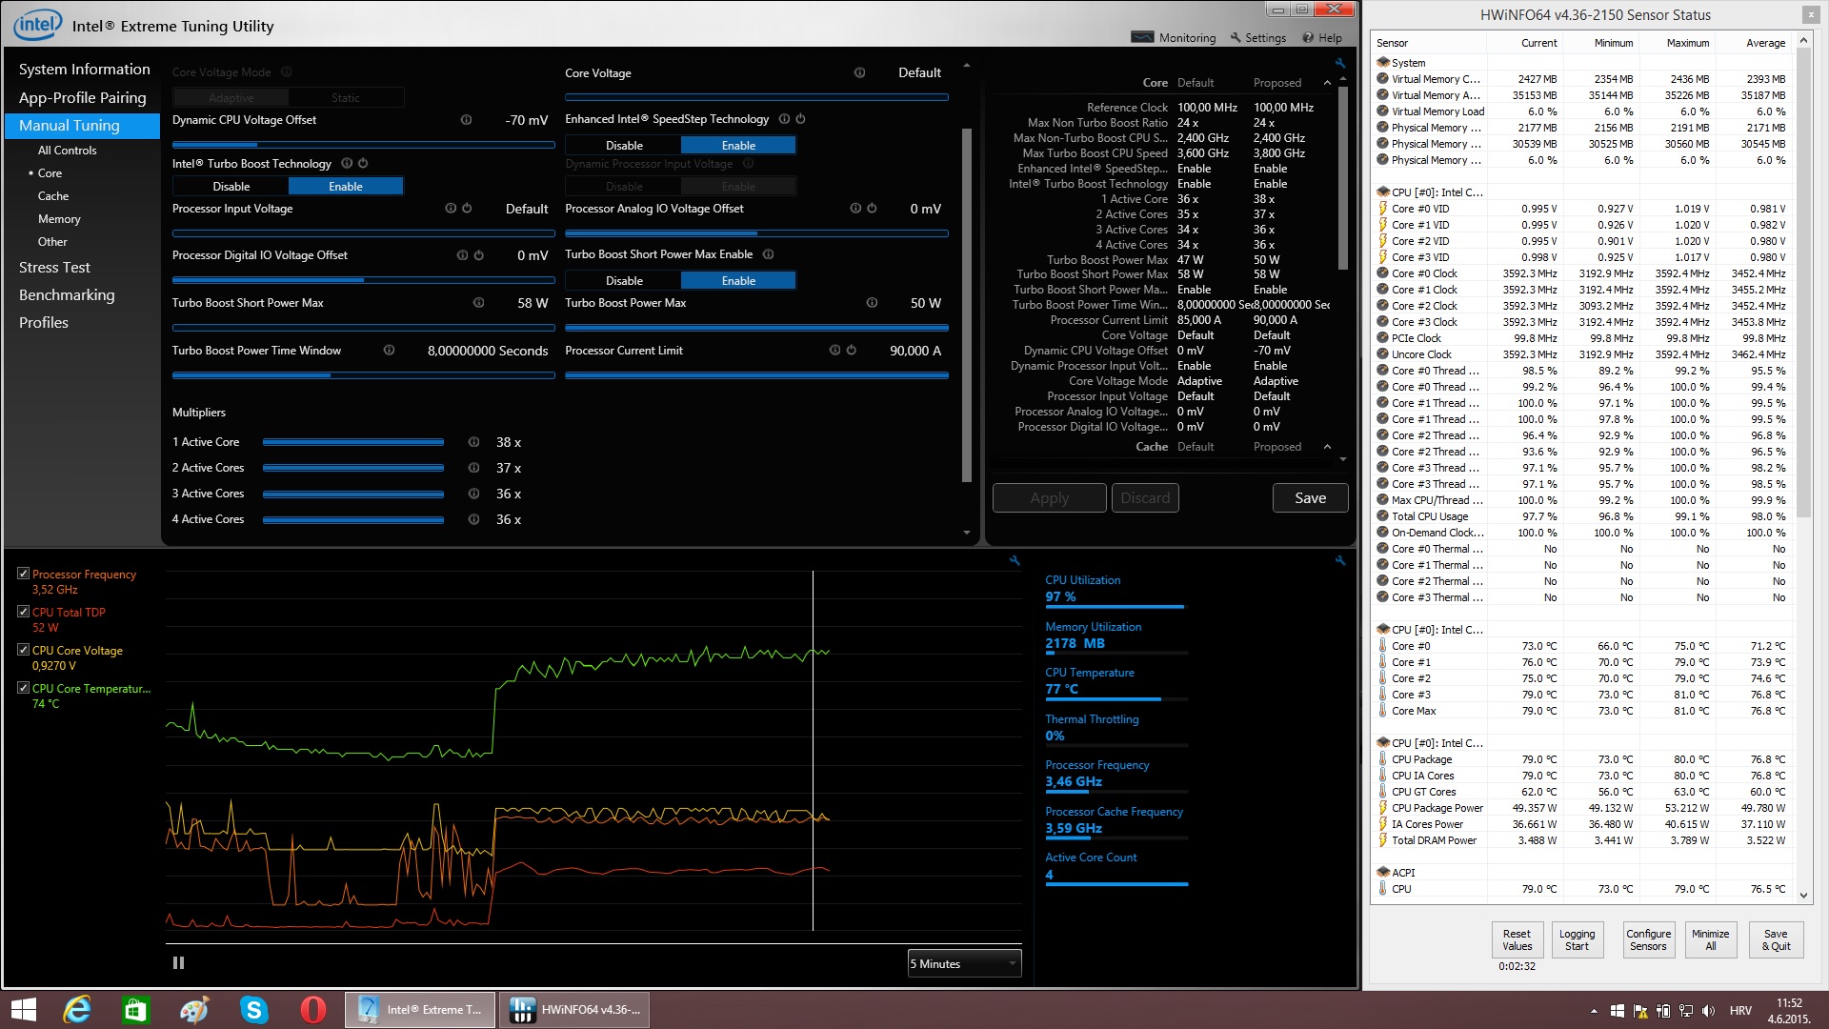Click reset icon beside Enhanced Intel SpeedStep Technology
This screenshot has width=1829, height=1029.
800,119
